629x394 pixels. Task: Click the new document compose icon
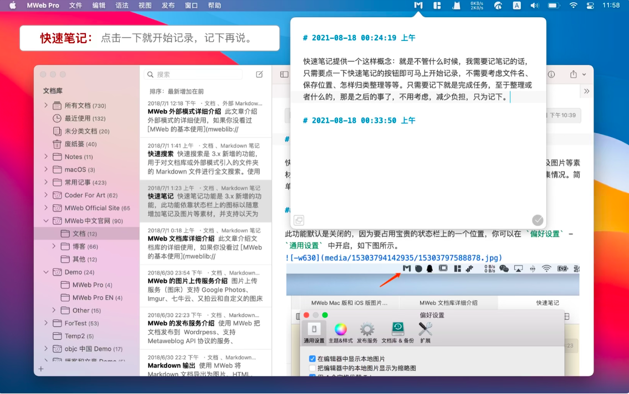click(x=259, y=74)
